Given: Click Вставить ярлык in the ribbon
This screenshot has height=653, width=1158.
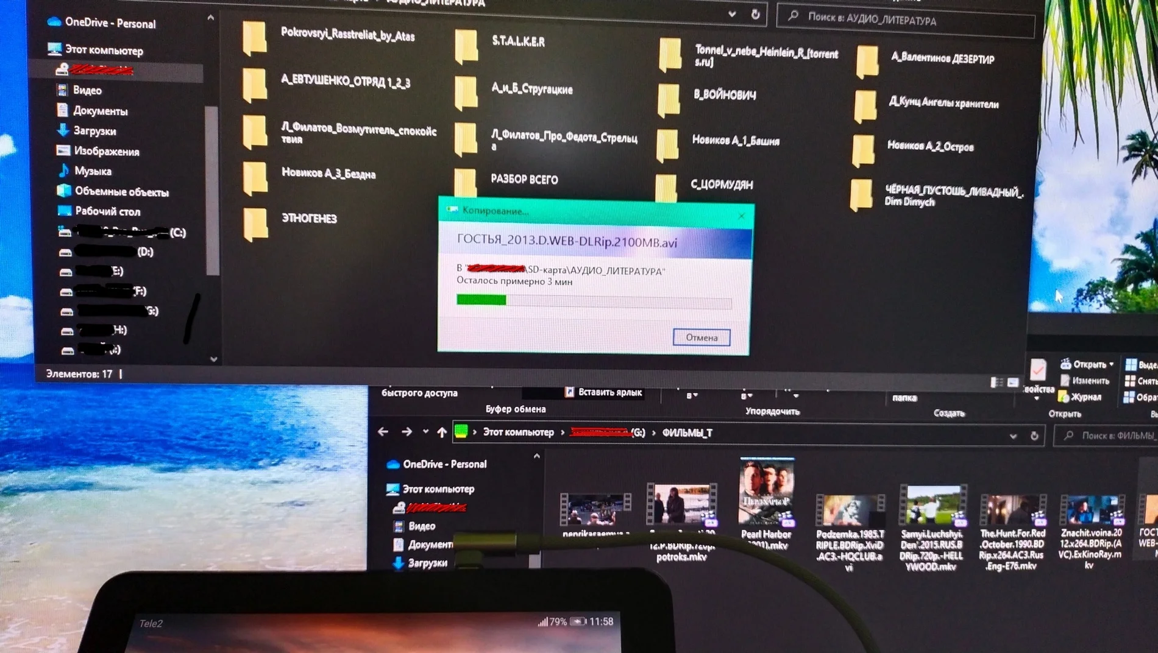Looking at the screenshot, I should pyautogui.click(x=603, y=392).
